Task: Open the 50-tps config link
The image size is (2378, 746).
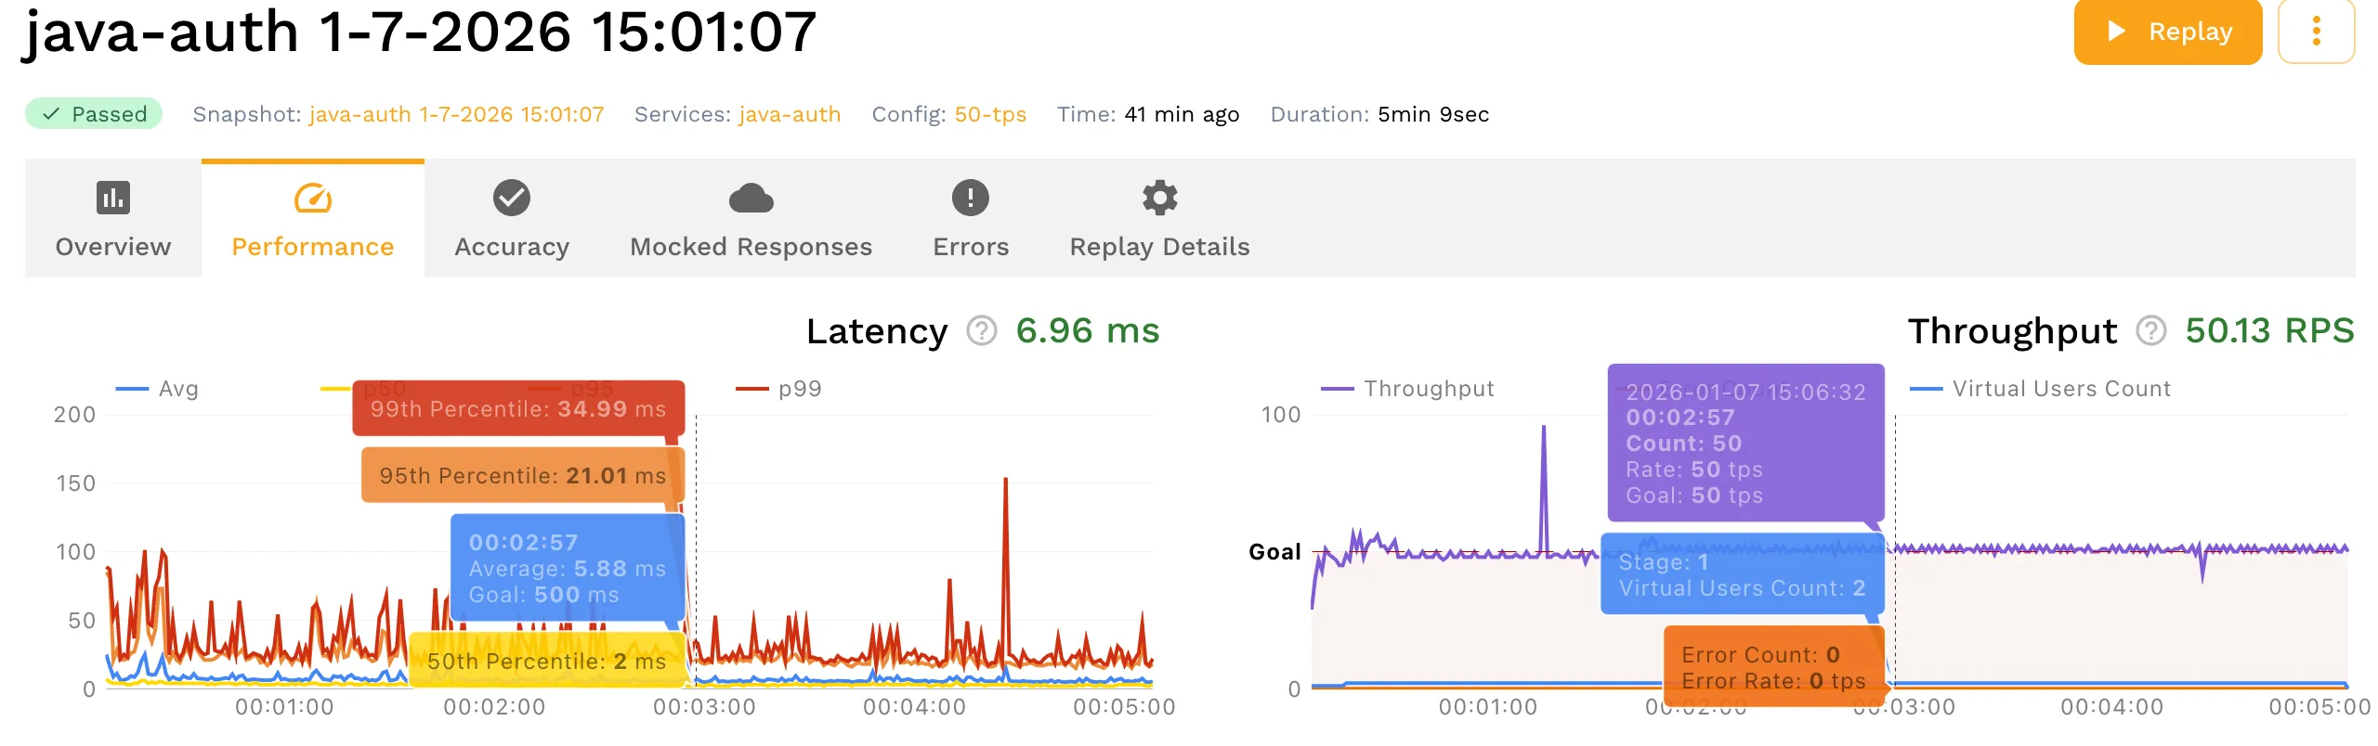Action: (989, 113)
